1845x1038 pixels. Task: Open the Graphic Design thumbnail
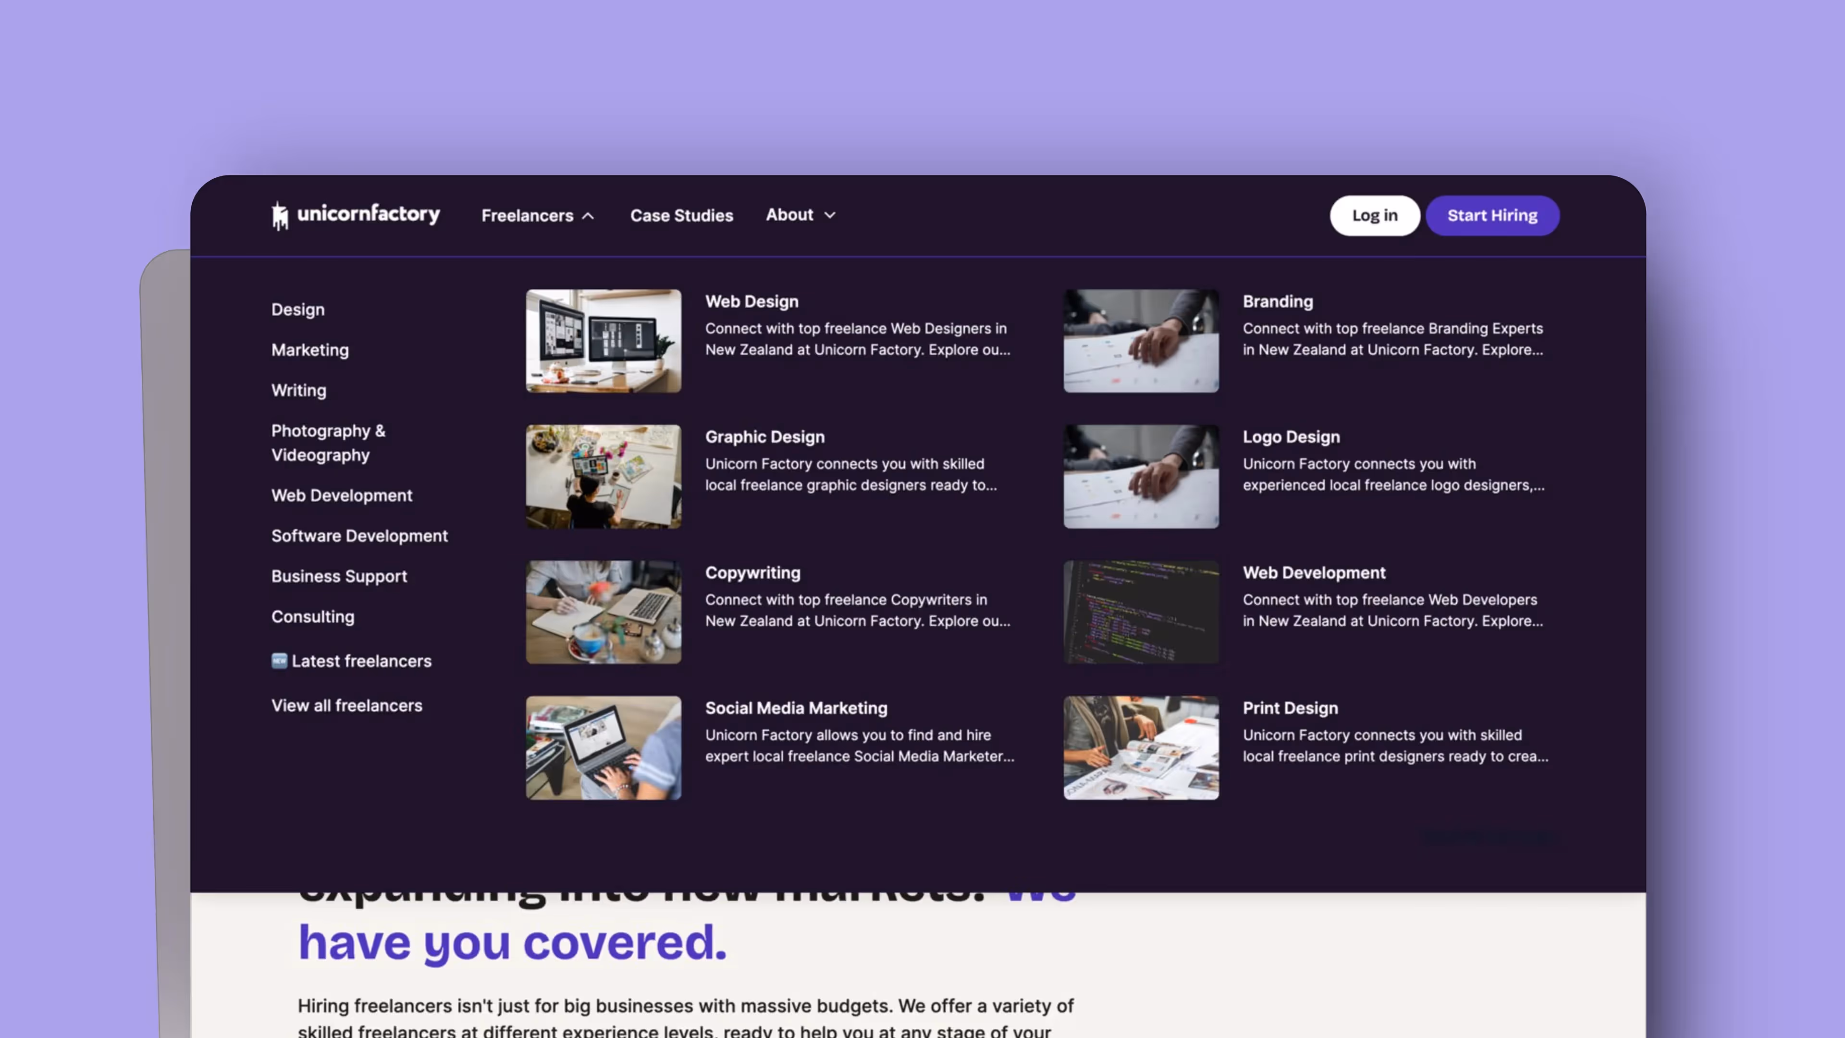tap(603, 476)
